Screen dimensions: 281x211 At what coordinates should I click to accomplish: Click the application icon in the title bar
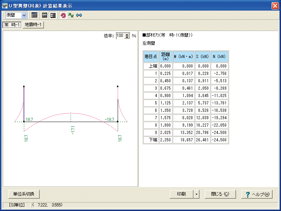[x=5, y=6]
